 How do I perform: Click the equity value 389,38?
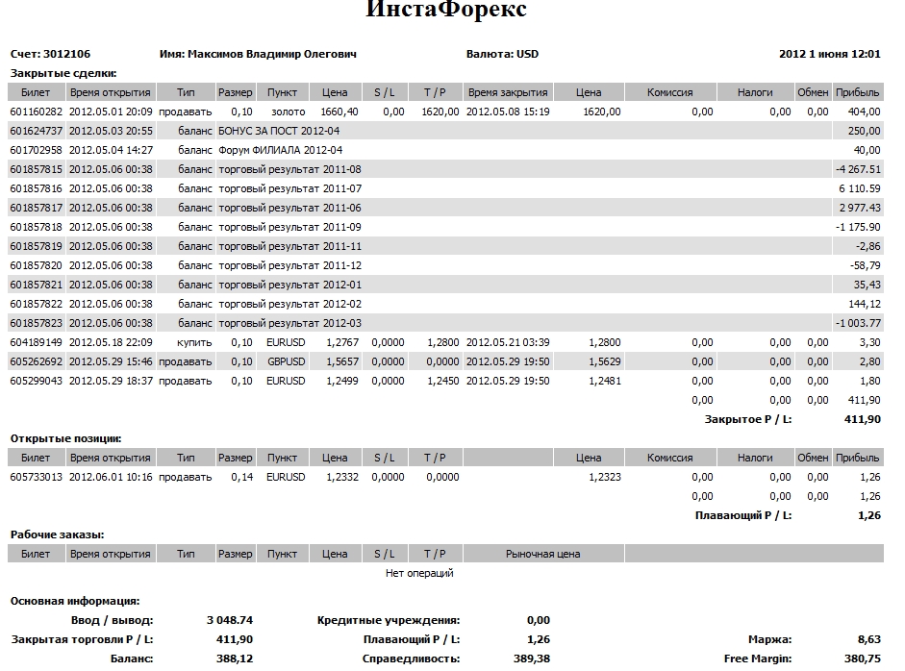click(532, 659)
